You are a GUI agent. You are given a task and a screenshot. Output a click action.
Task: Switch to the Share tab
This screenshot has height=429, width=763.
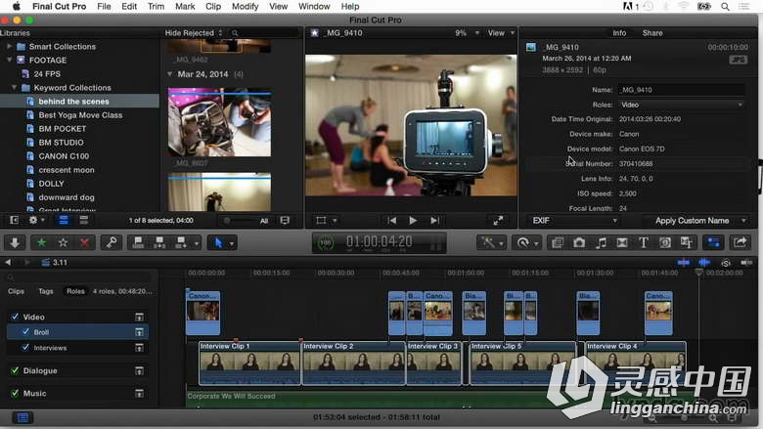point(652,32)
